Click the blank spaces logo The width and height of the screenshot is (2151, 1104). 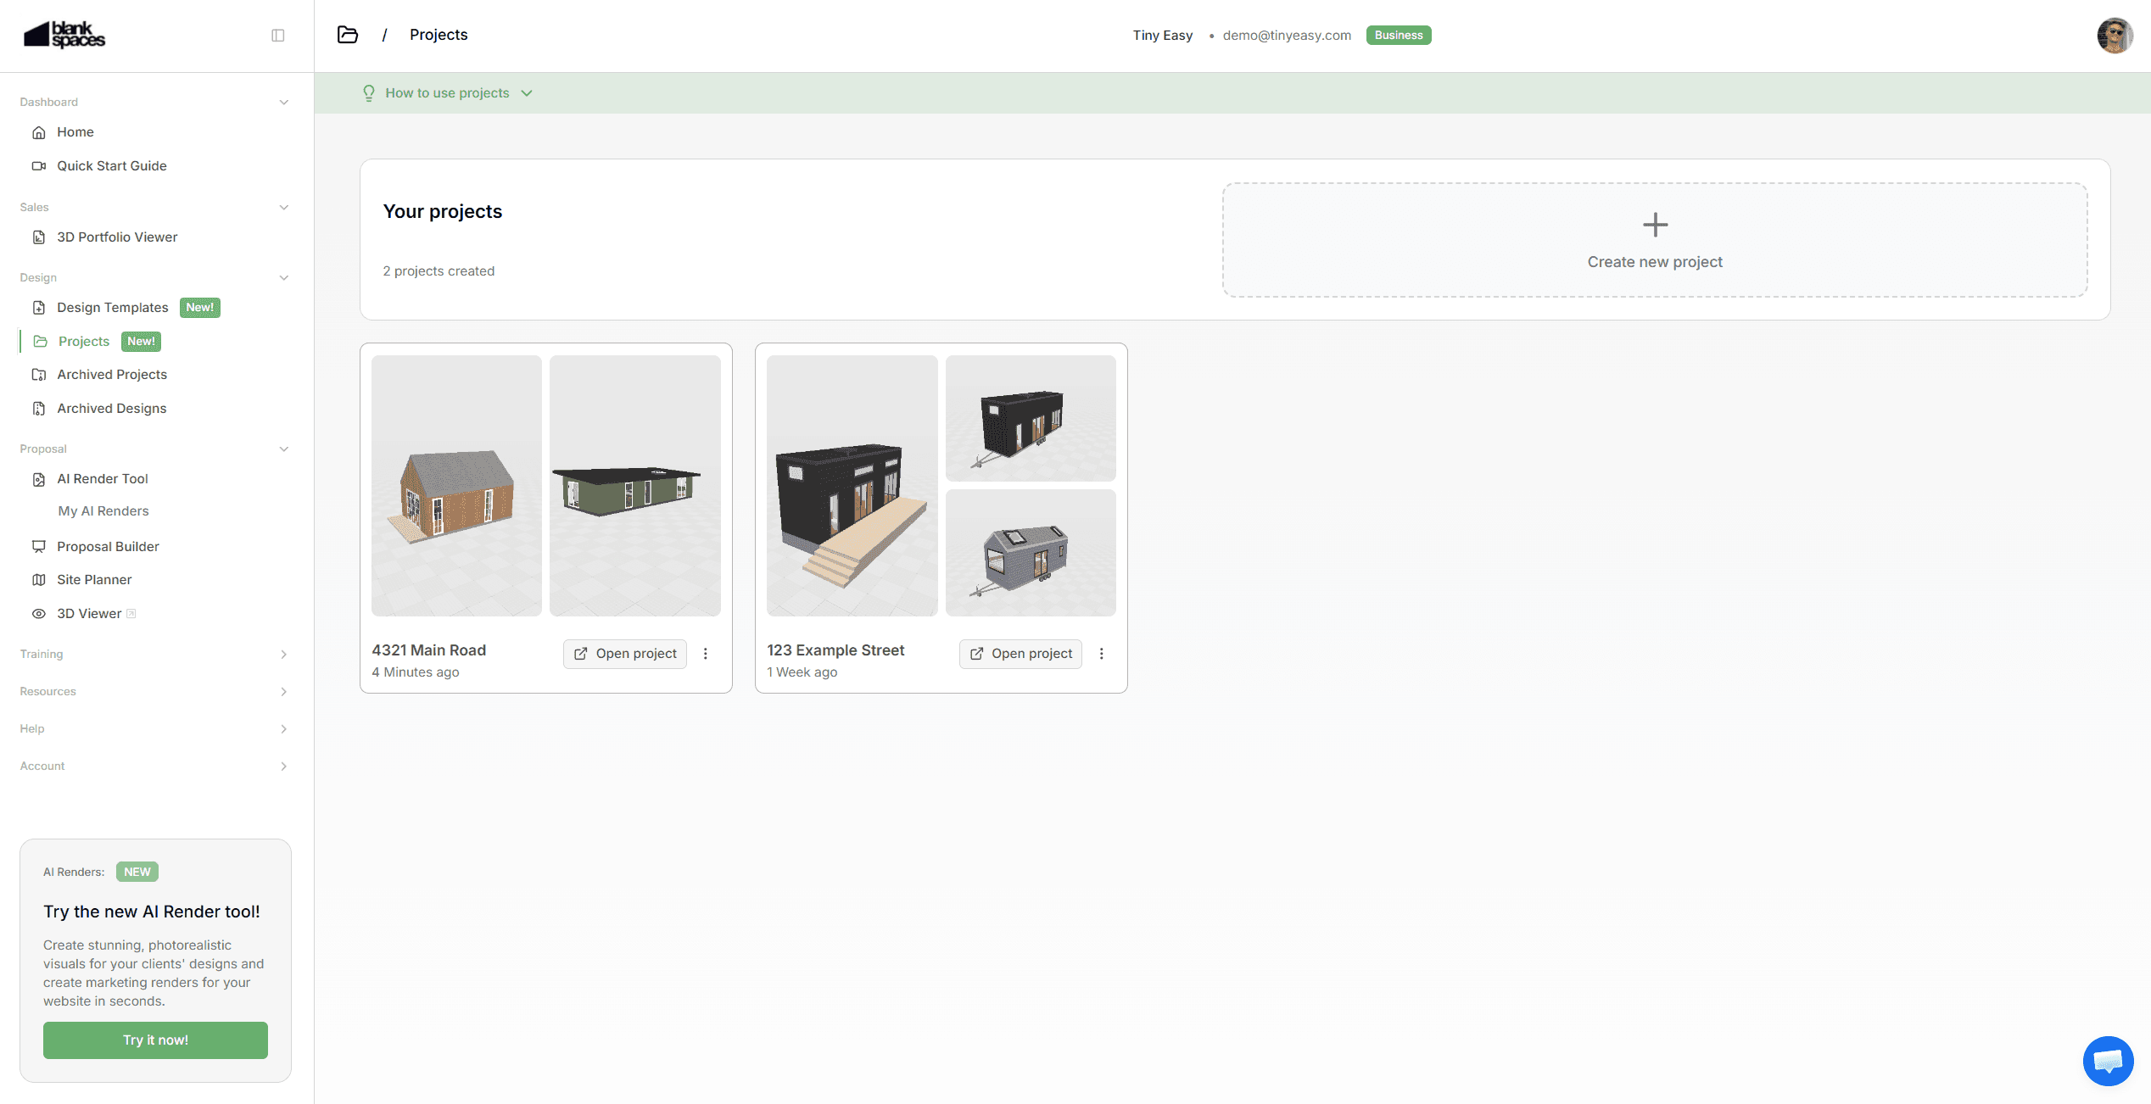[64, 35]
